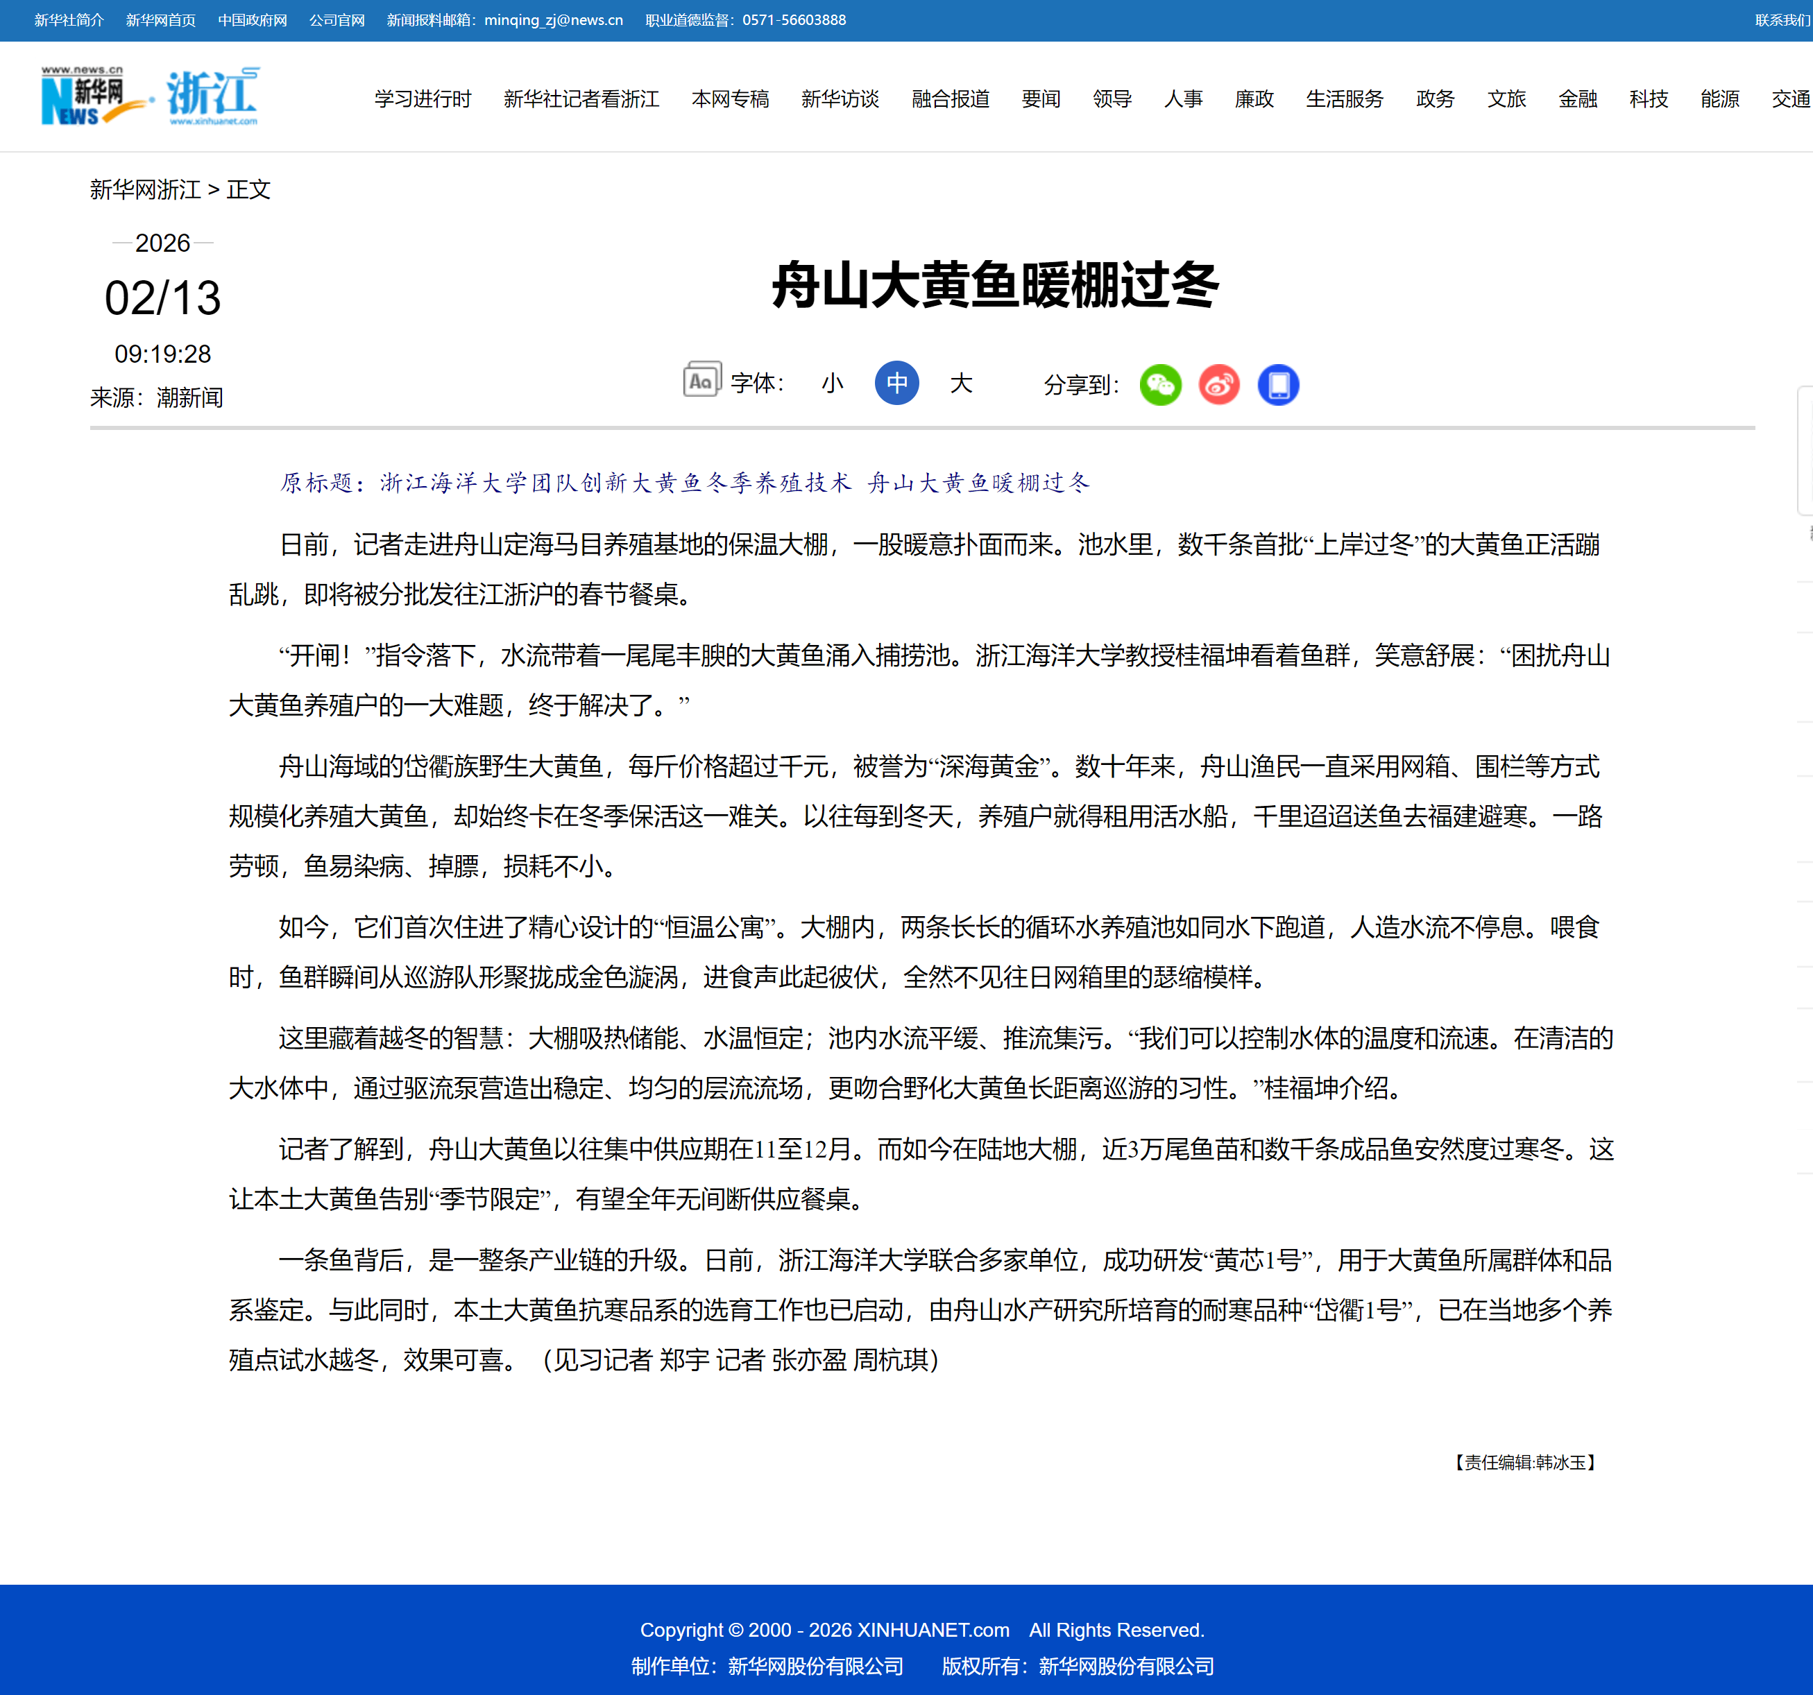Open the 廉政 section
1813x1695 pixels.
[x=1254, y=98]
